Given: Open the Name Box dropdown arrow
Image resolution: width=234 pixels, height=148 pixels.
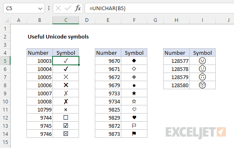Looking at the screenshot, I should point(40,9).
